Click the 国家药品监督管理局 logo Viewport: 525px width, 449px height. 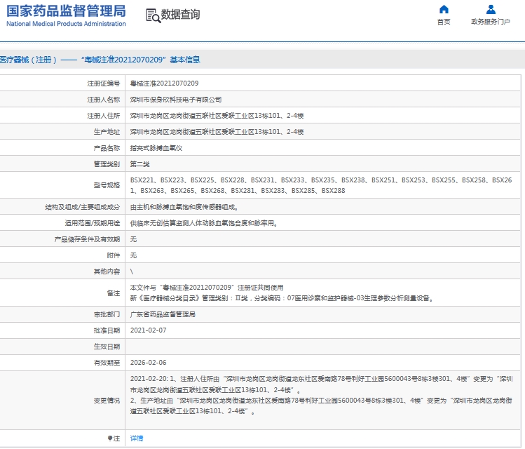[67, 11]
